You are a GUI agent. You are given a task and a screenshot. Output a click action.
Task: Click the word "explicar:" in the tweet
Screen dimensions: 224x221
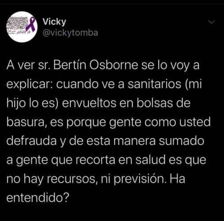point(30,85)
